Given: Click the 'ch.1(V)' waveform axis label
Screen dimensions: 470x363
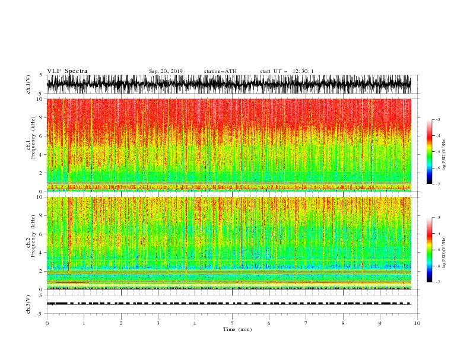Looking at the screenshot, I should 28,84.
